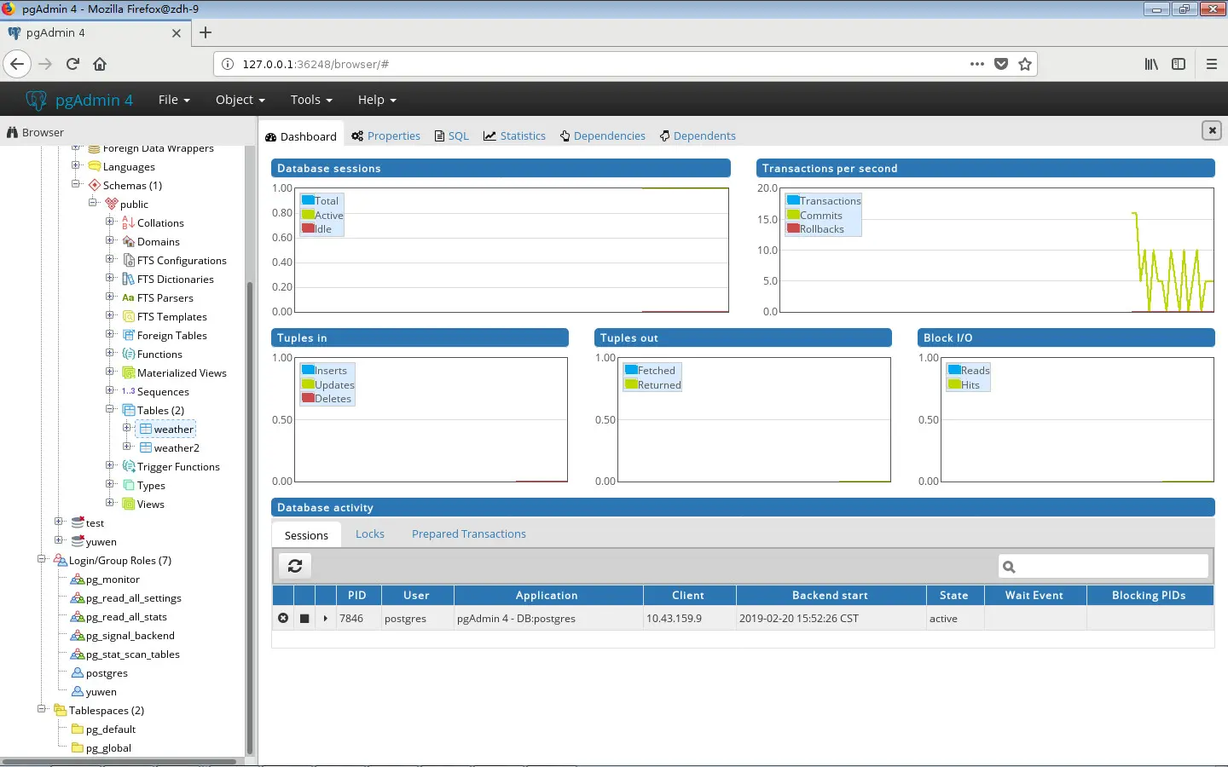This screenshot has height=767, width=1228.
Task: Click the Types node icon
Action: point(129,485)
